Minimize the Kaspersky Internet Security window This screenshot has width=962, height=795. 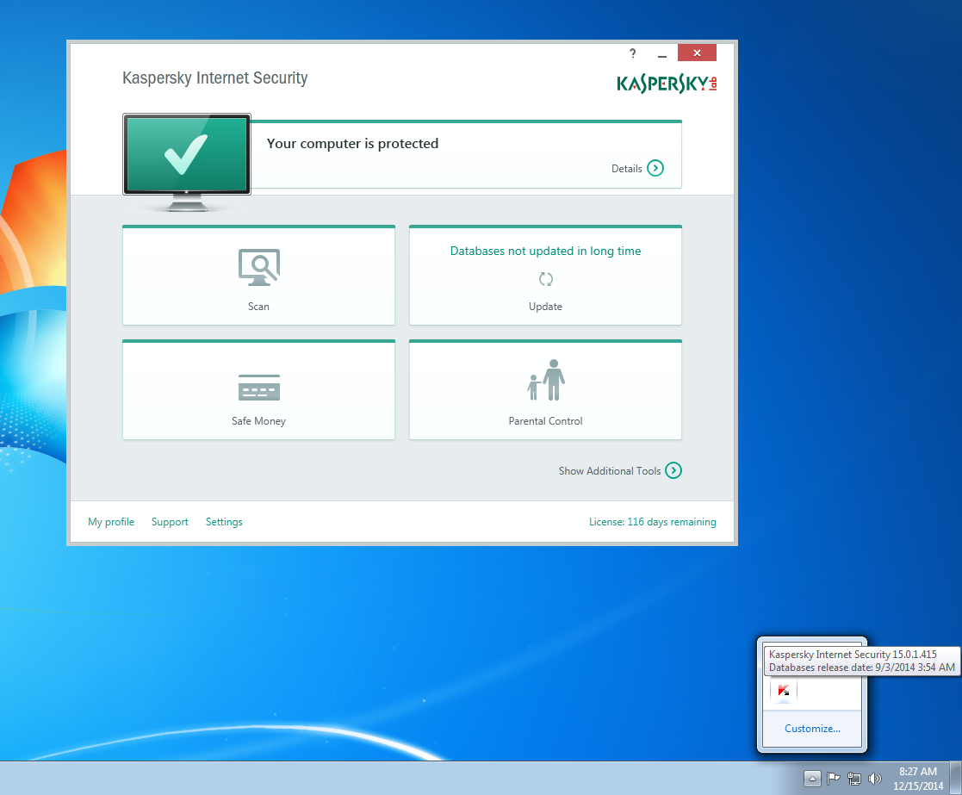662,54
